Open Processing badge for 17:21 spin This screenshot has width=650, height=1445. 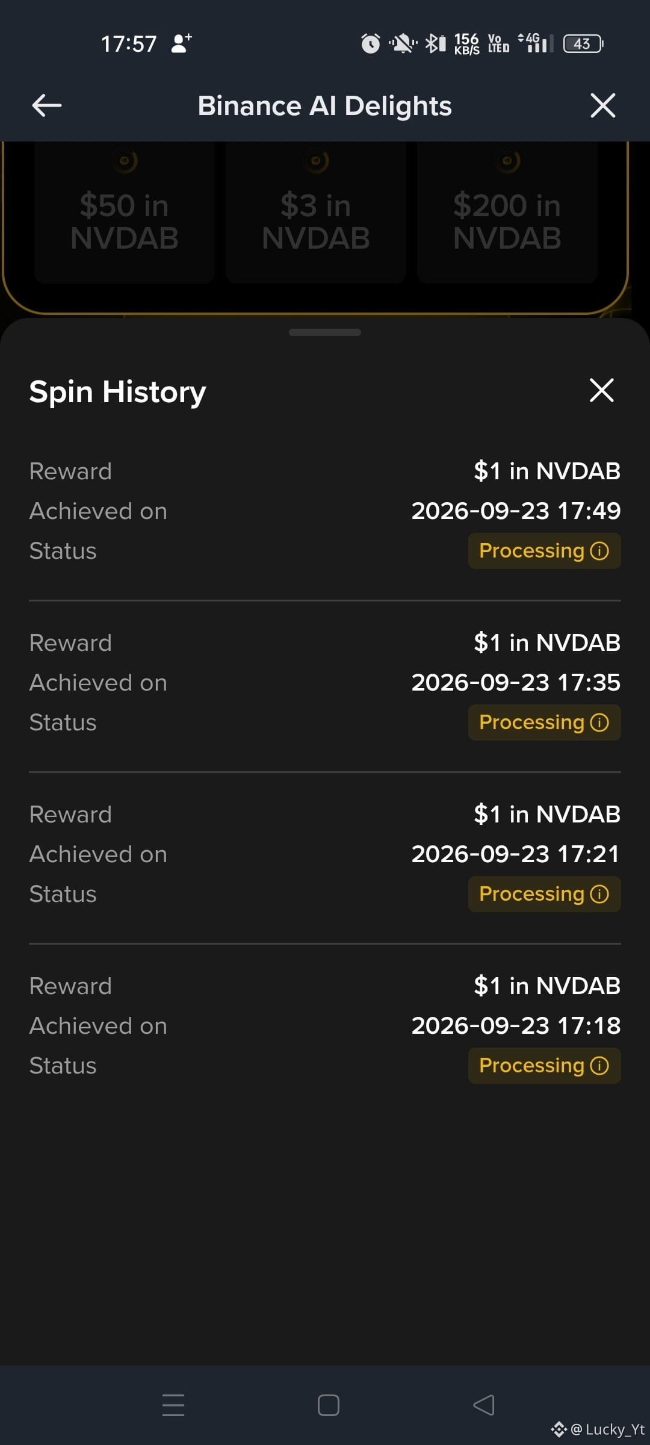[x=544, y=894]
